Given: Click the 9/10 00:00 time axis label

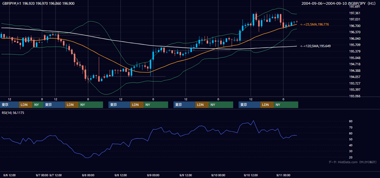Looking at the screenshot, I should click(x=218, y=175).
